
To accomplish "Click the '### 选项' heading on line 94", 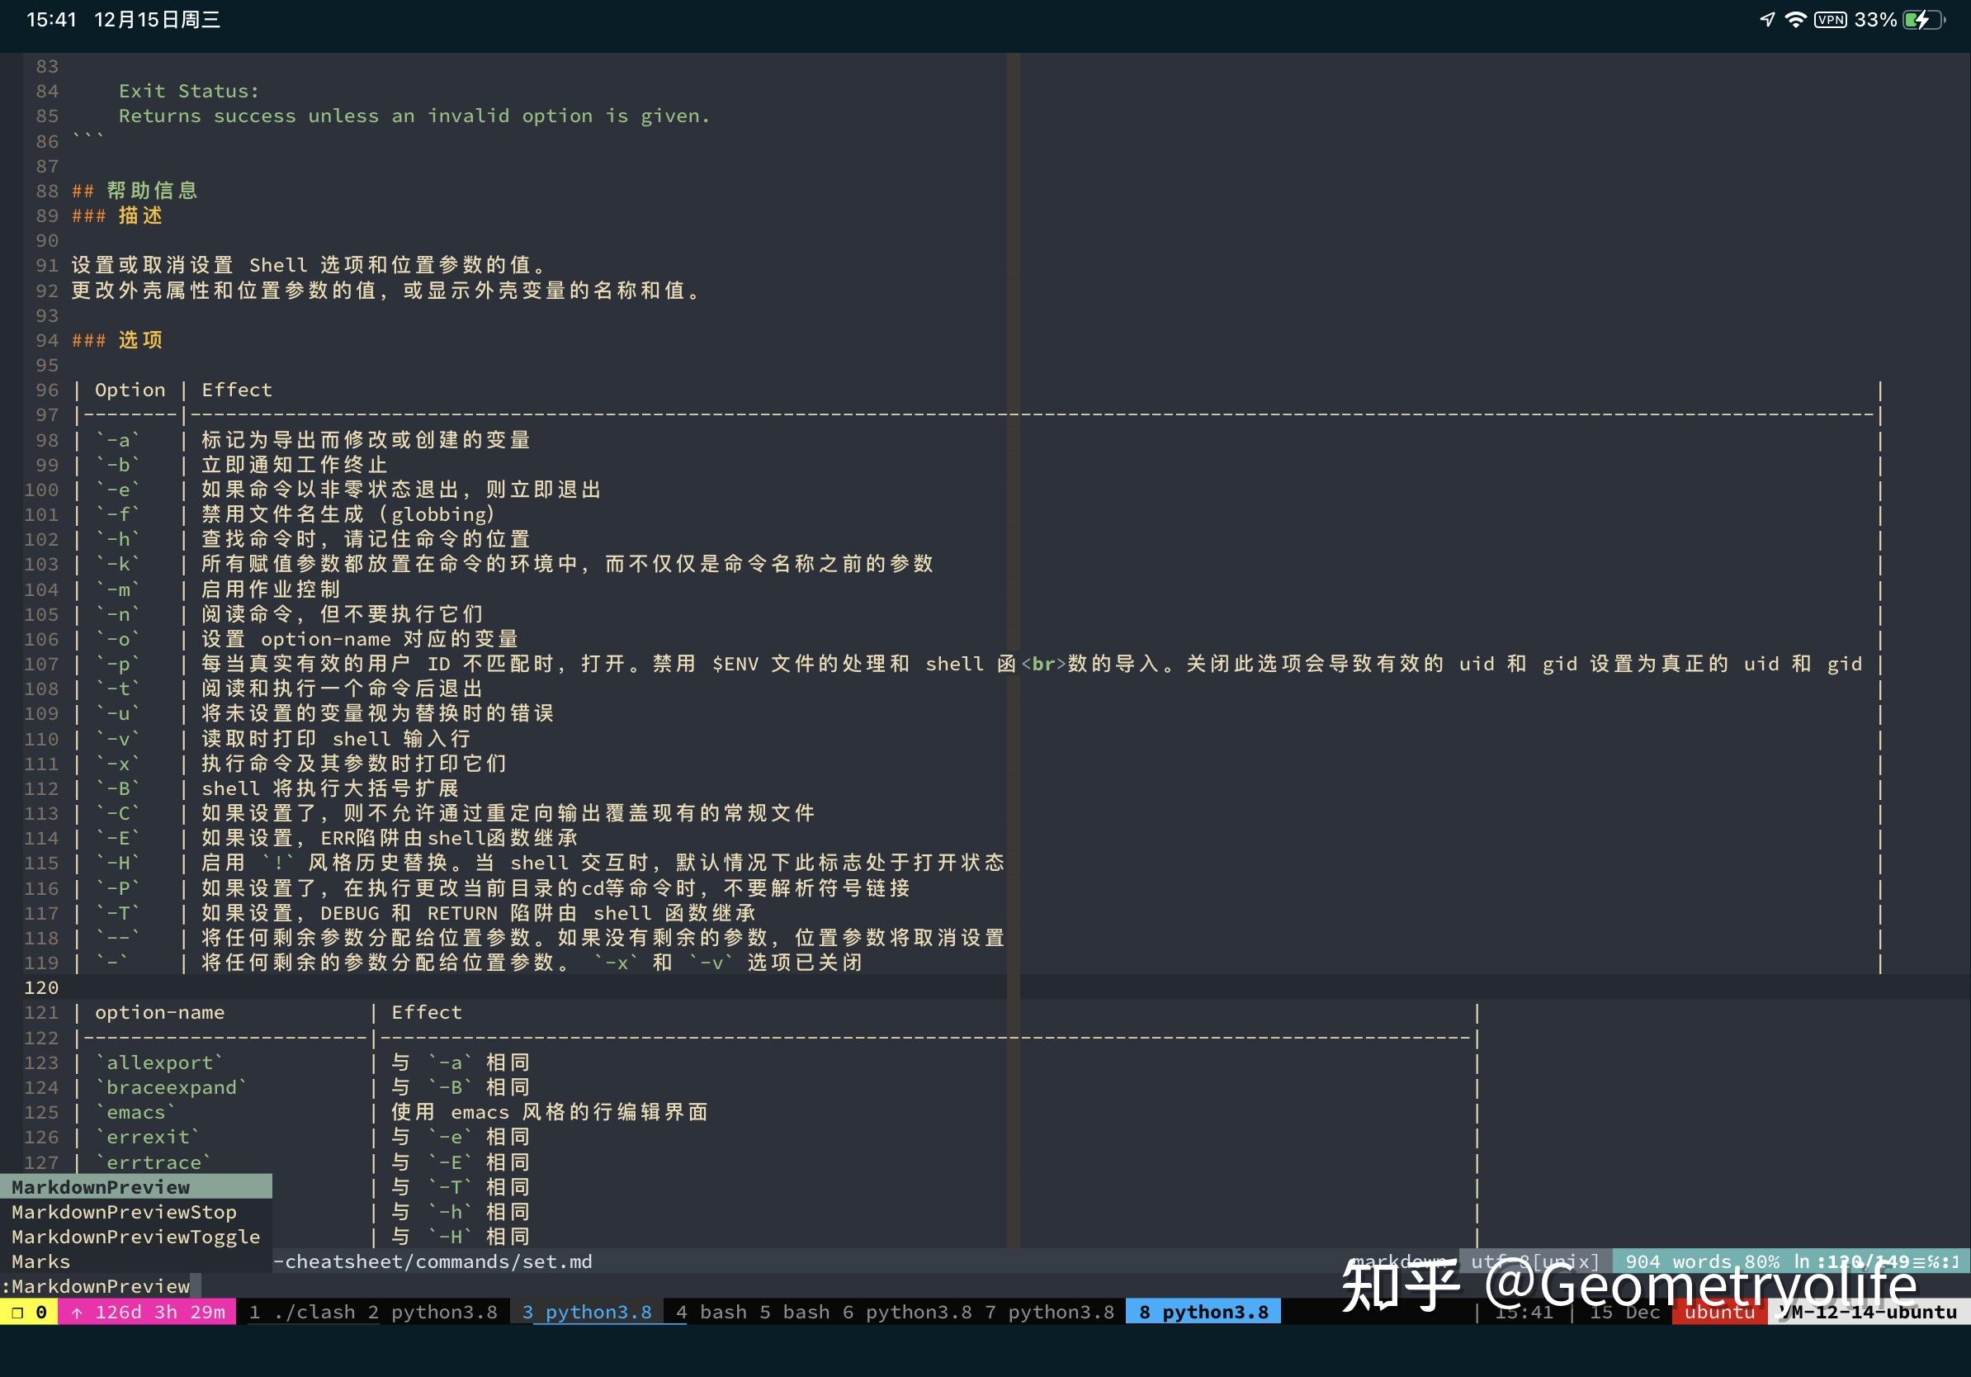I will [117, 340].
